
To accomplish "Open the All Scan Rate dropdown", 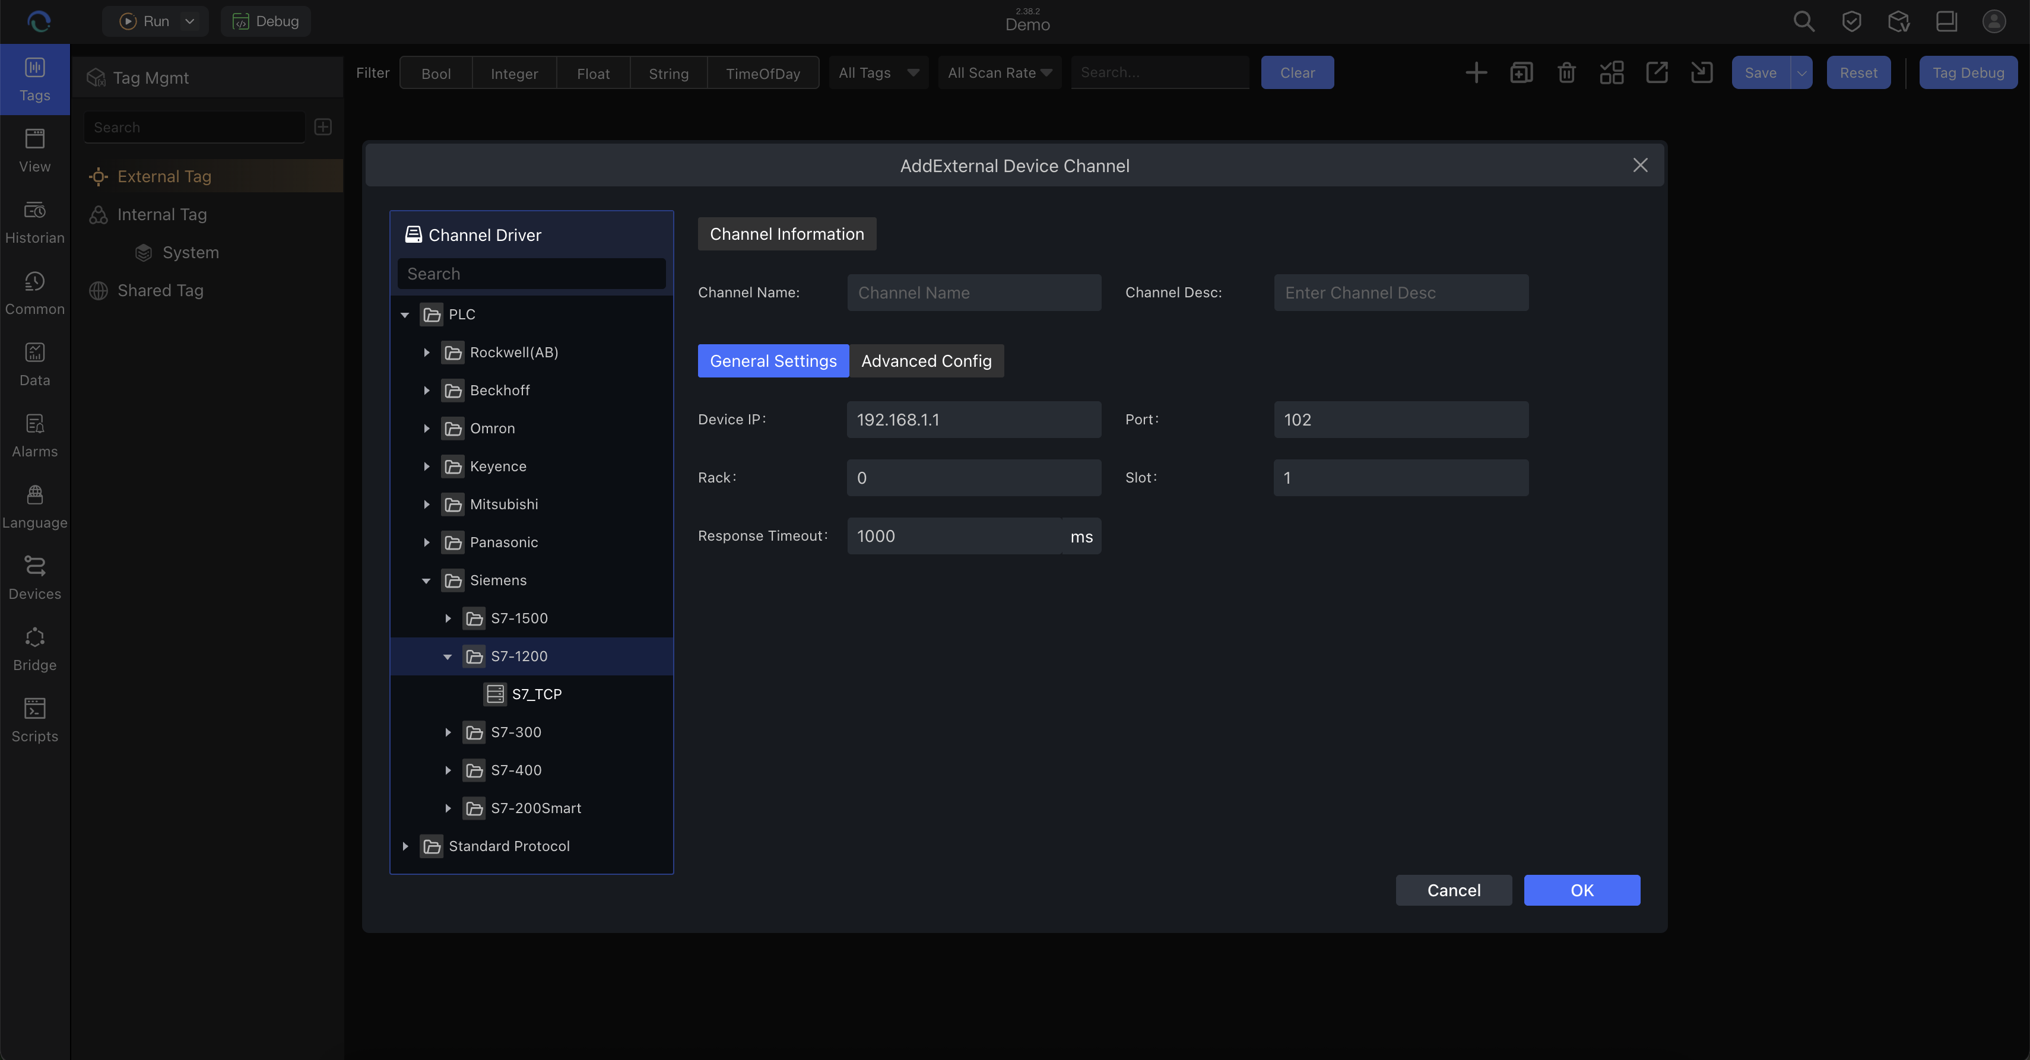I will click(x=999, y=72).
